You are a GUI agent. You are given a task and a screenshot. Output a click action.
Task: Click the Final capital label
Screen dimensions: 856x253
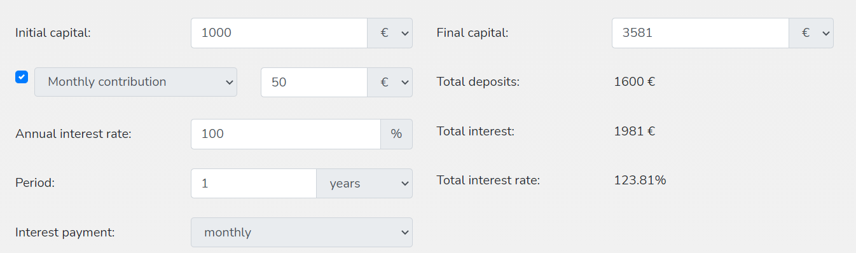[x=473, y=33]
